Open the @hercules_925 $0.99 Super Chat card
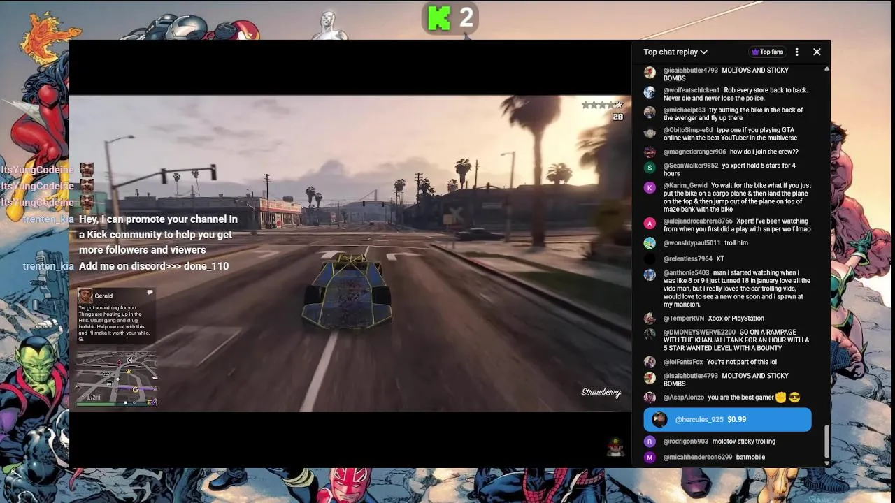Image resolution: width=895 pixels, height=503 pixels. click(x=727, y=419)
